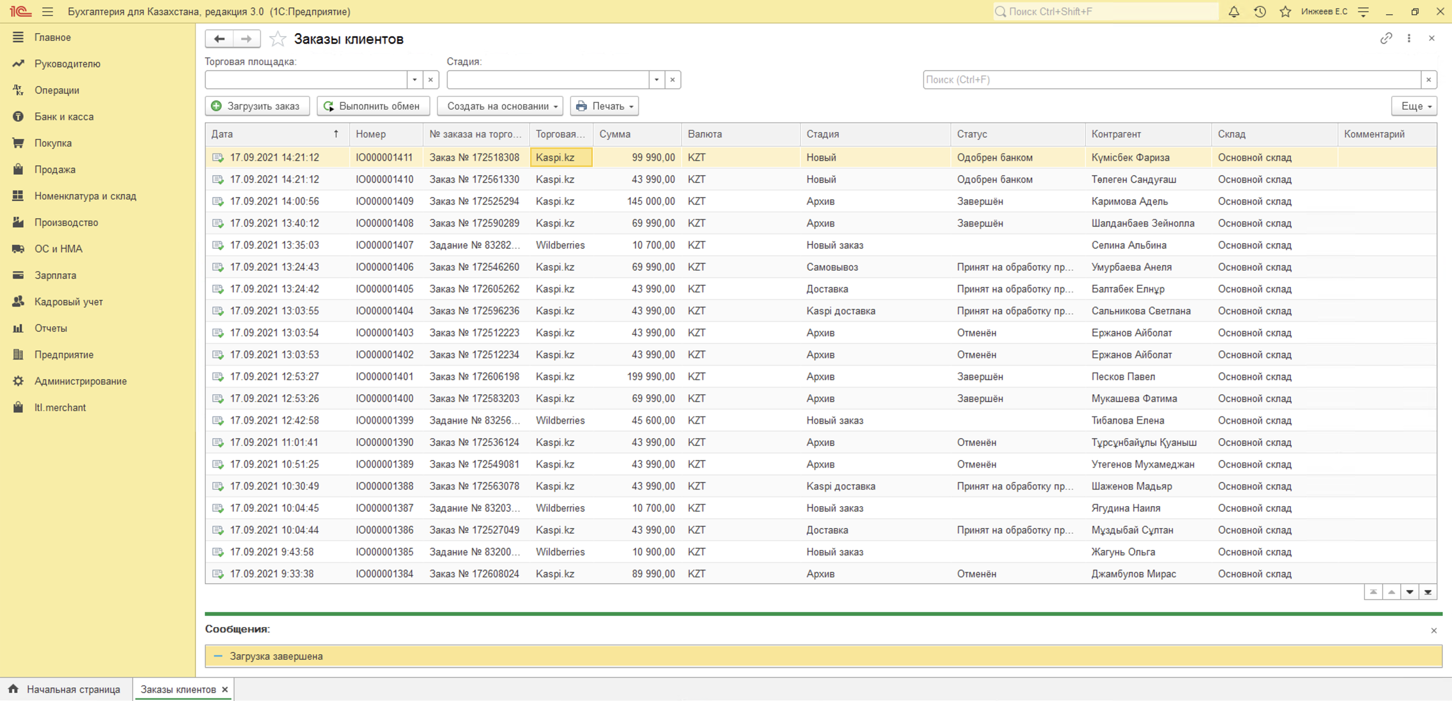Sort by the Сумма column header
The height and width of the screenshot is (701, 1452).
point(614,134)
